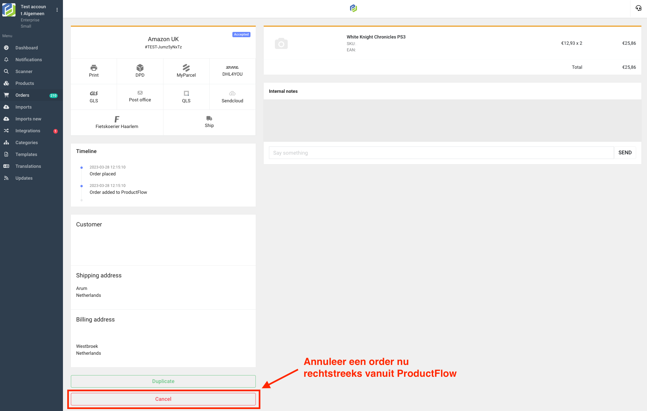
Task: Pick the GLS carrier option
Action: (x=94, y=93)
